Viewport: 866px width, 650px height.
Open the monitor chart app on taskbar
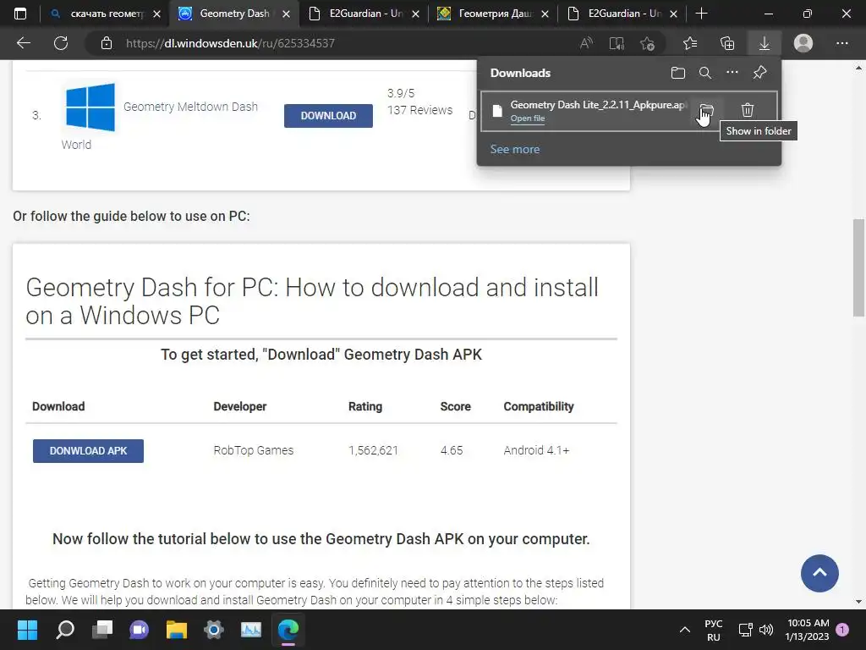pos(250,630)
